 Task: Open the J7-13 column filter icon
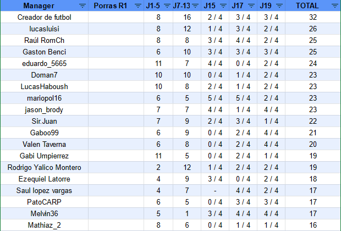coord(195,5)
